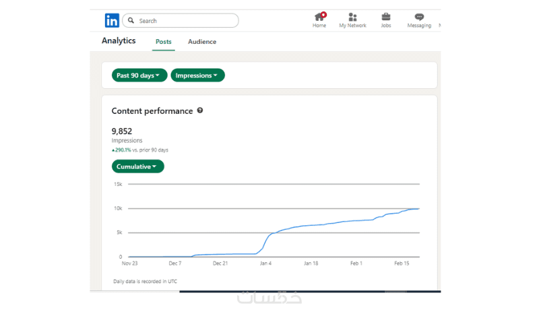The height and width of the screenshot is (310, 539).
Task: Open My Network people icon
Action: pyautogui.click(x=352, y=17)
